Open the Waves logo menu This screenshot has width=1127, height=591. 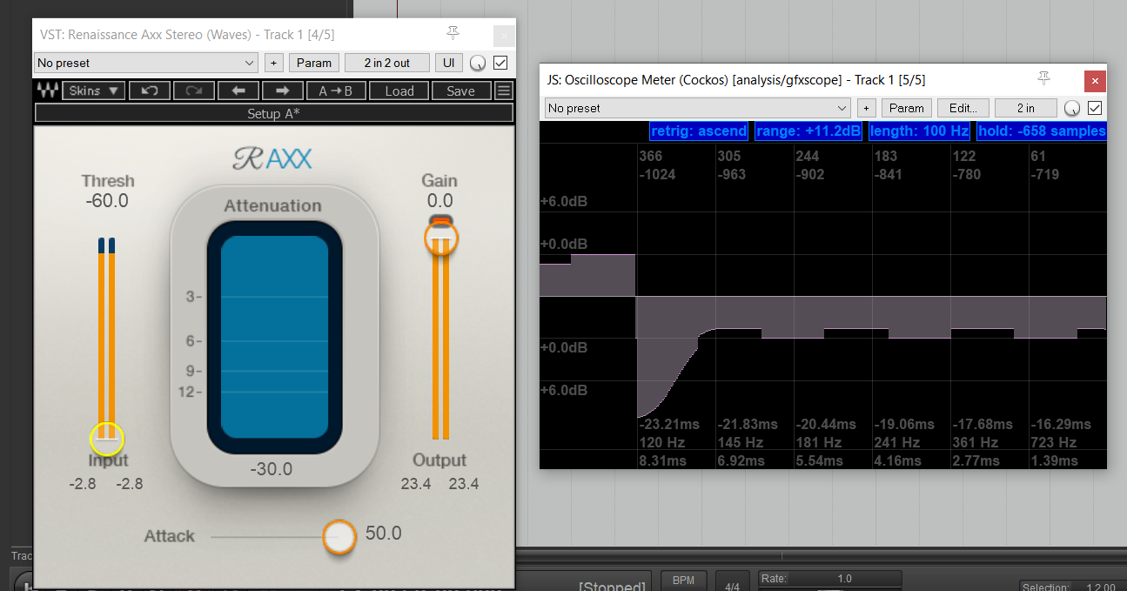(47, 91)
